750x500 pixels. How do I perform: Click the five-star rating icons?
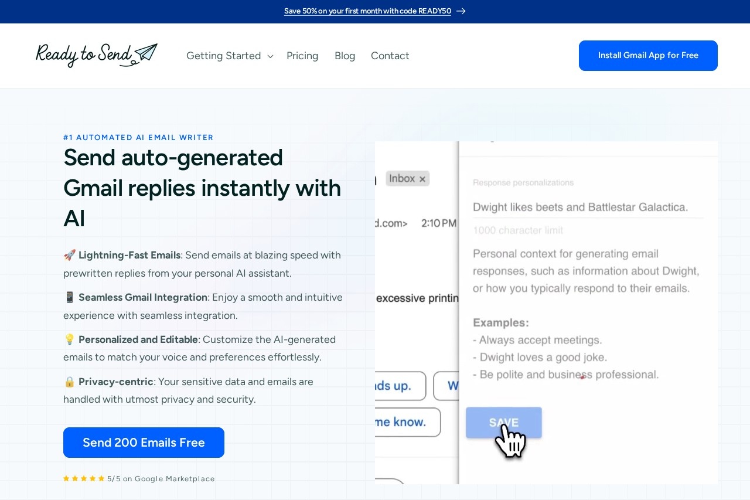click(x=84, y=478)
